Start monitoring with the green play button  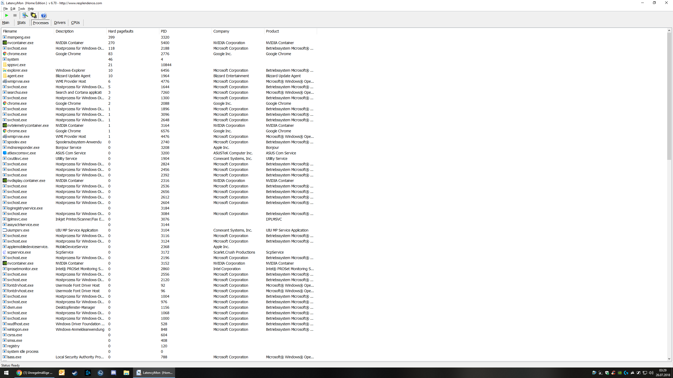[7, 15]
